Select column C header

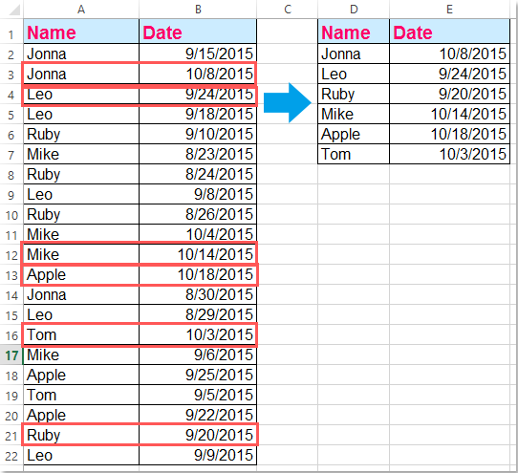[288, 10]
